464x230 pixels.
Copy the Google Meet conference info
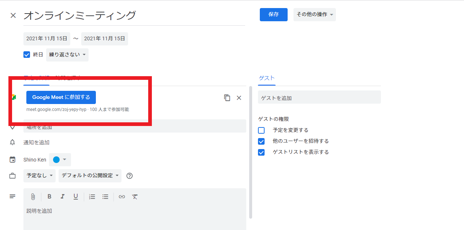point(227,98)
